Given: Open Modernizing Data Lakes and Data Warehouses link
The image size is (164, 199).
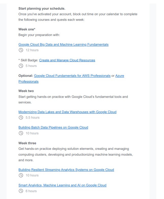Looking at the screenshot, I should (67, 112).
